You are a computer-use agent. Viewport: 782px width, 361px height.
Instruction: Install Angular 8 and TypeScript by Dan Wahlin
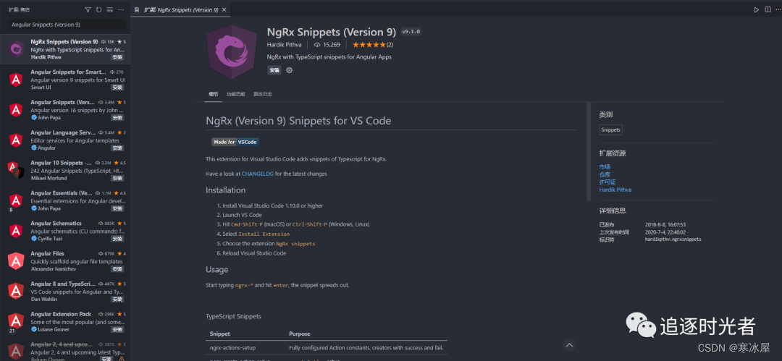coord(117,300)
